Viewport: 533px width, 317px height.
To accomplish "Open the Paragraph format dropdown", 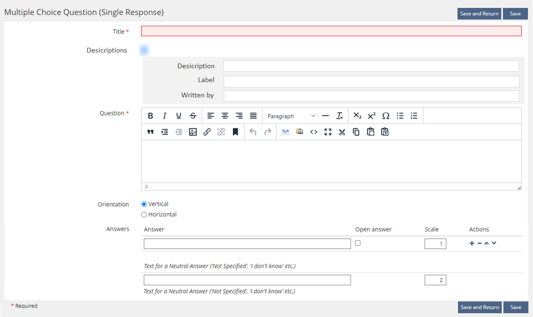I will click(x=291, y=116).
